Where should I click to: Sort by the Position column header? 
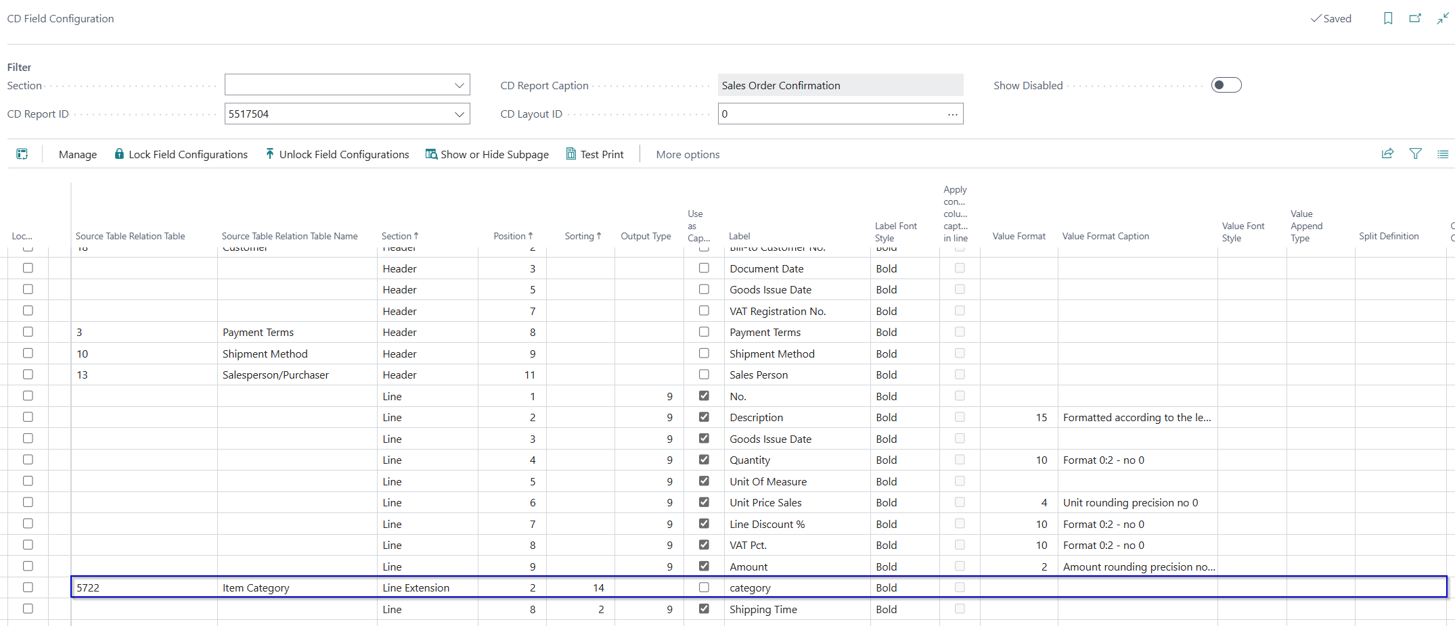[513, 236]
